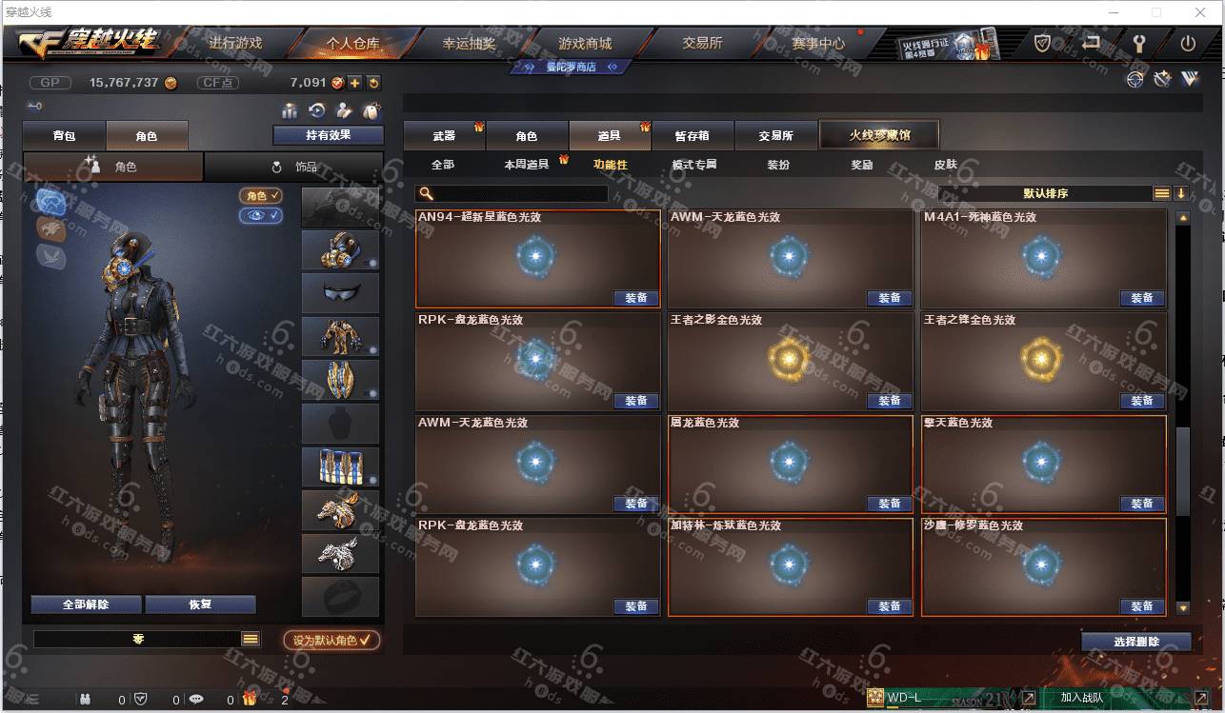Expand the character name list dropdown
This screenshot has width=1225, height=713.
tap(251, 640)
